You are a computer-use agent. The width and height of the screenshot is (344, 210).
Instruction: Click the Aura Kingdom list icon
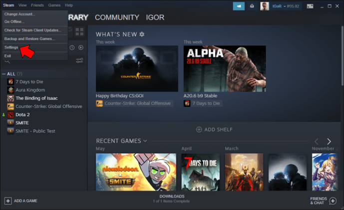(10, 90)
